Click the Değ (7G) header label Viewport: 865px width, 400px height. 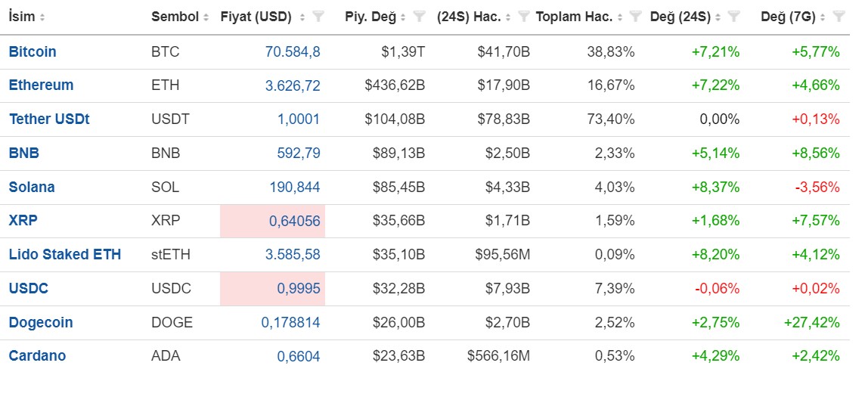[x=789, y=17]
